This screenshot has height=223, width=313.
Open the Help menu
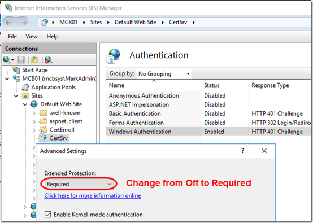pyautogui.click(x=53, y=36)
